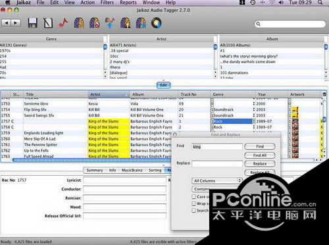The width and height of the screenshot is (329, 245).
Task: Click the notepad with pen toolbar icon
Action: pos(48,23)
